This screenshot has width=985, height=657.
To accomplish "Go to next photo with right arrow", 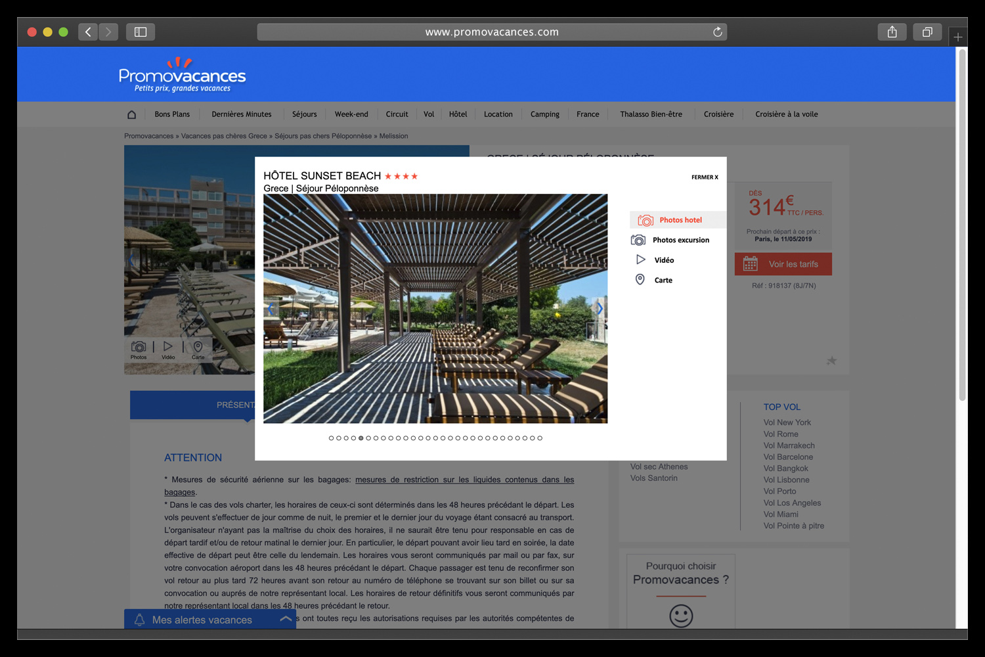I will [599, 309].
